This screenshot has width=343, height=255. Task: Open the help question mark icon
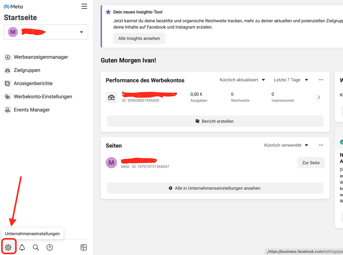[x=50, y=247]
